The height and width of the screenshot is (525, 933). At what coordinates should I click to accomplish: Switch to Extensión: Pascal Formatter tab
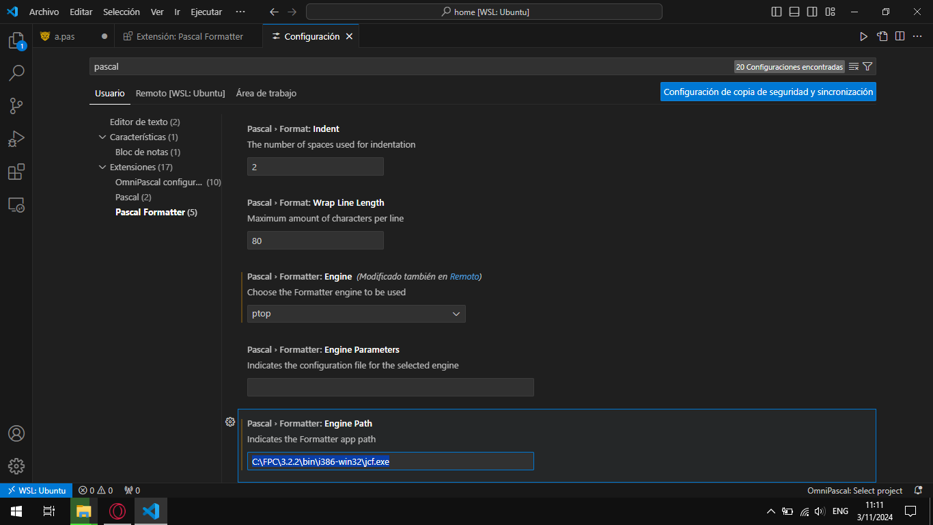(189, 36)
